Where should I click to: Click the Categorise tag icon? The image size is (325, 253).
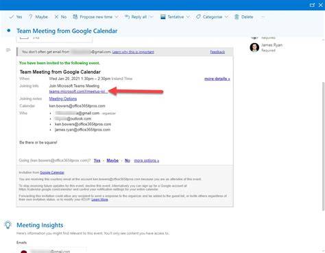pos(198,17)
